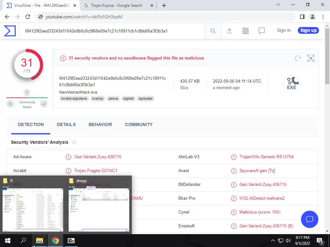Open the notification center icon
The height and width of the screenshot is (247, 330).
320,241
